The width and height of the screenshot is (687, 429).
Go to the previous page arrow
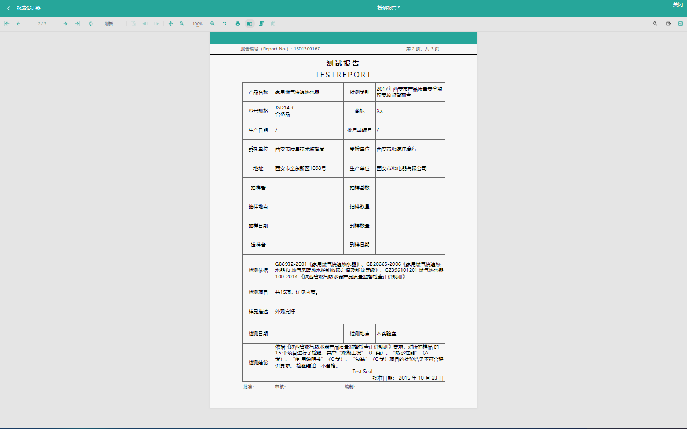18,24
